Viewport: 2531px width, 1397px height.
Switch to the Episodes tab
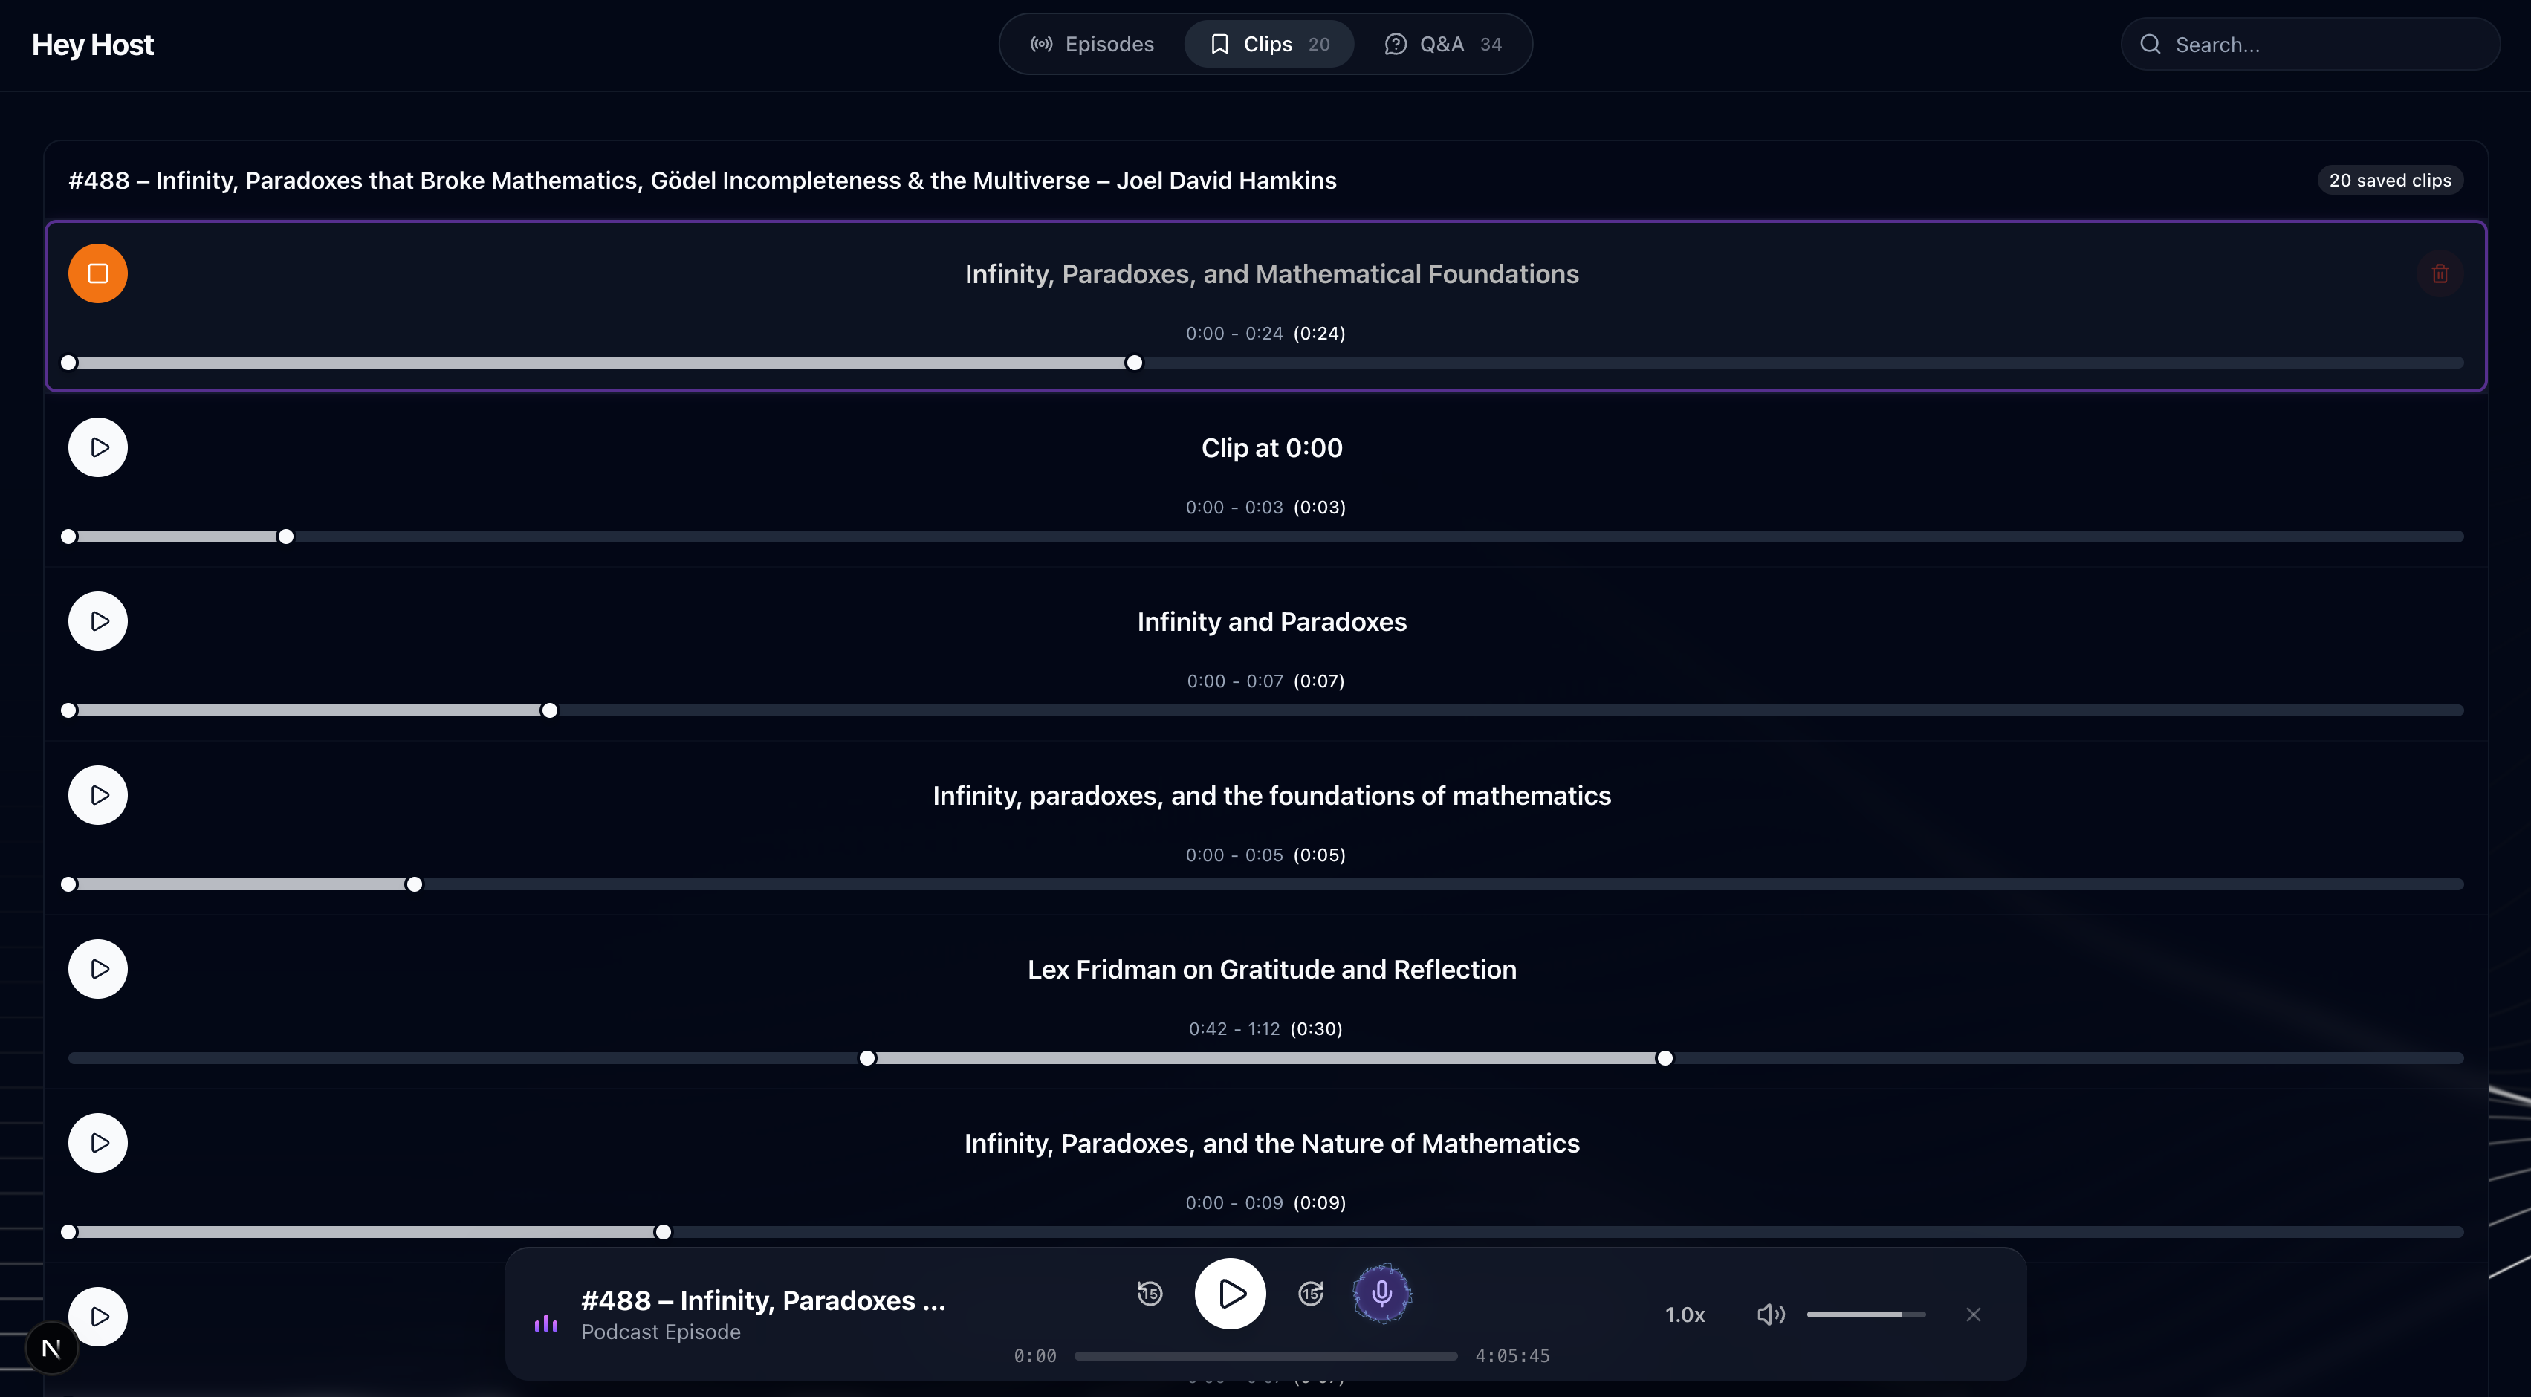[x=1092, y=44]
